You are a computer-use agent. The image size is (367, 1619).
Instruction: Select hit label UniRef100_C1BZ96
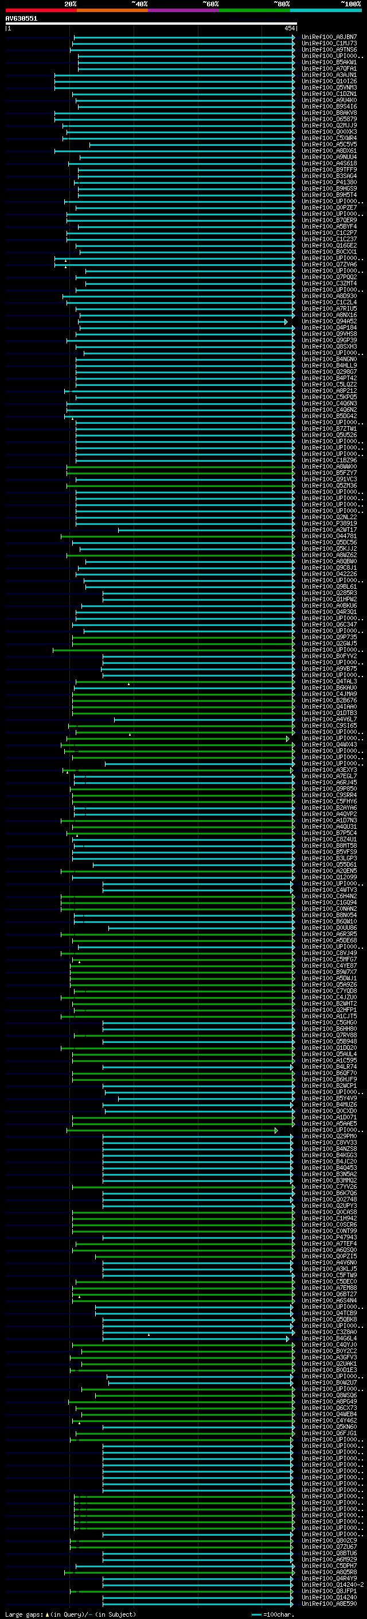tap(329, 461)
